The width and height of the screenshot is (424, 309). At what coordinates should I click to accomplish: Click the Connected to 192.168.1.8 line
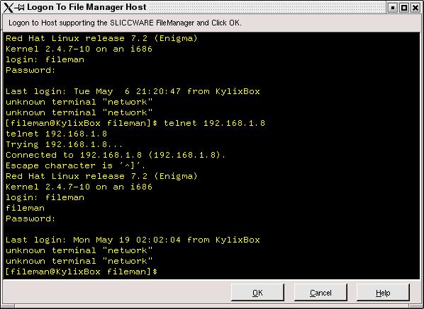(x=116, y=155)
